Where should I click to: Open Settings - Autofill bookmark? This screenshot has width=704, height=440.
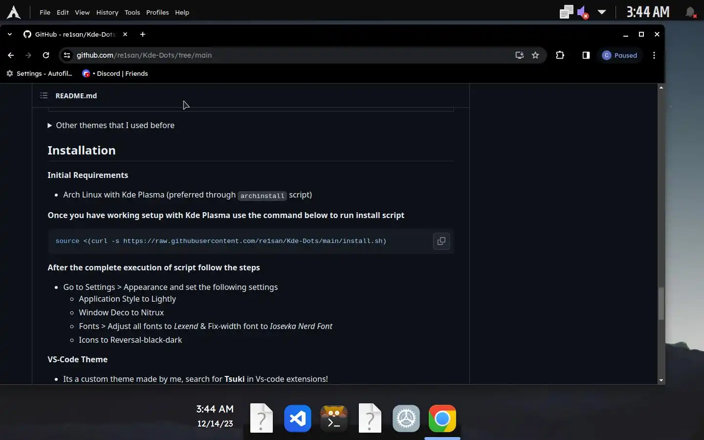click(x=39, y=73)
